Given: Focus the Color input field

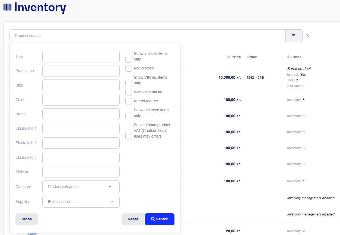Looking at the screenshot, I should coord(81,100).
